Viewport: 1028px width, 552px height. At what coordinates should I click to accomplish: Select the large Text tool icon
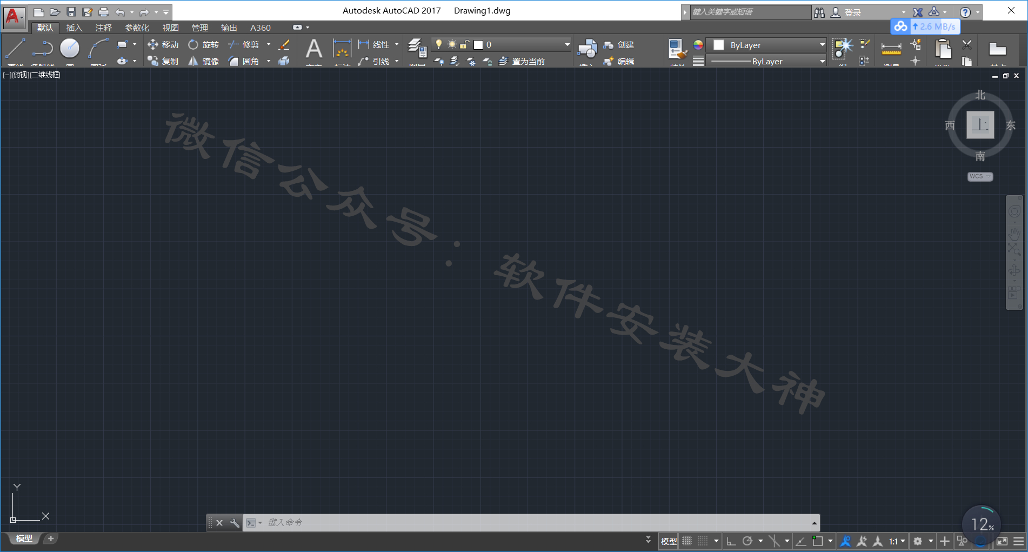314,49
